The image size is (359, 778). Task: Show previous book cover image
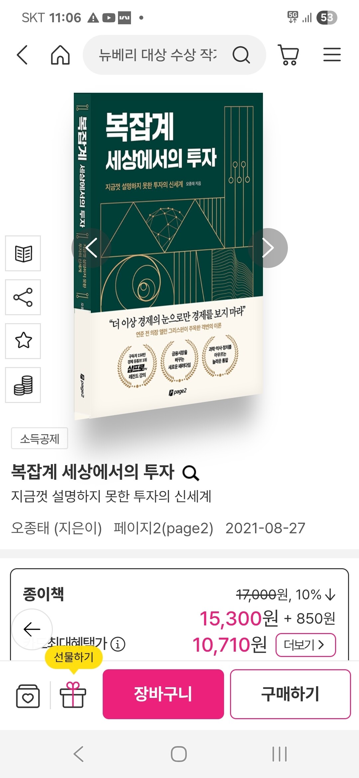(x=91, y=248)
